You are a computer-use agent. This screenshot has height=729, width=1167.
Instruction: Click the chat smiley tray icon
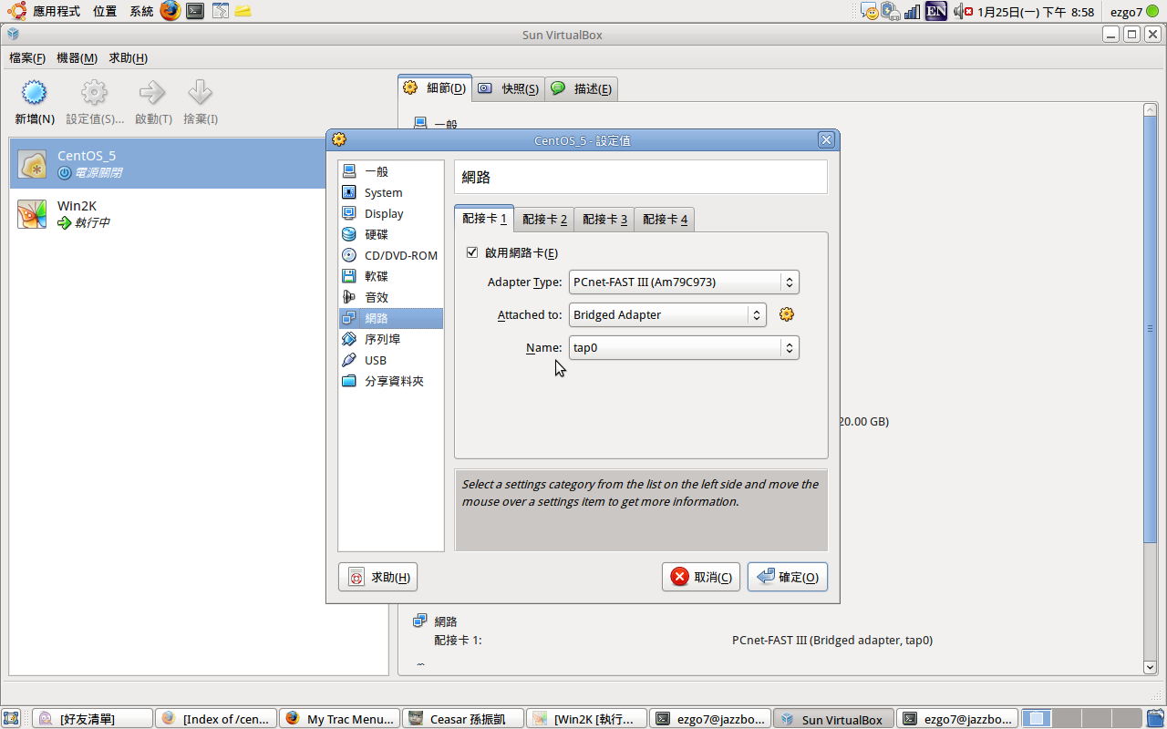870,11
